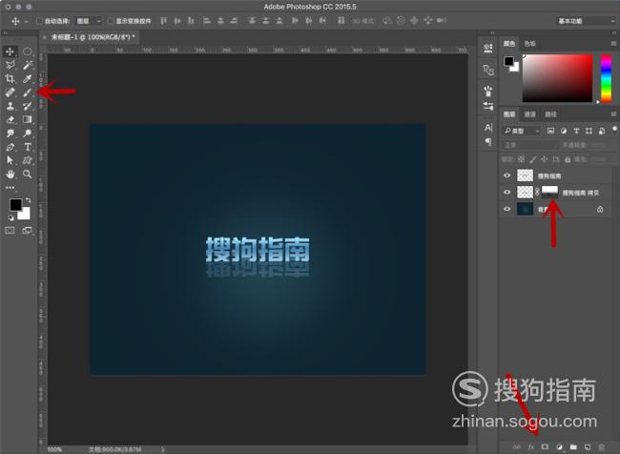Toggle shape layer filter

[x=589, y=131]
